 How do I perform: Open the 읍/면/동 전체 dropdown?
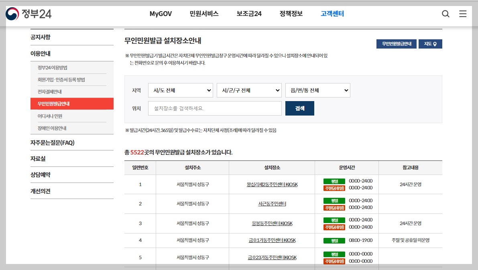coord(317,90)
